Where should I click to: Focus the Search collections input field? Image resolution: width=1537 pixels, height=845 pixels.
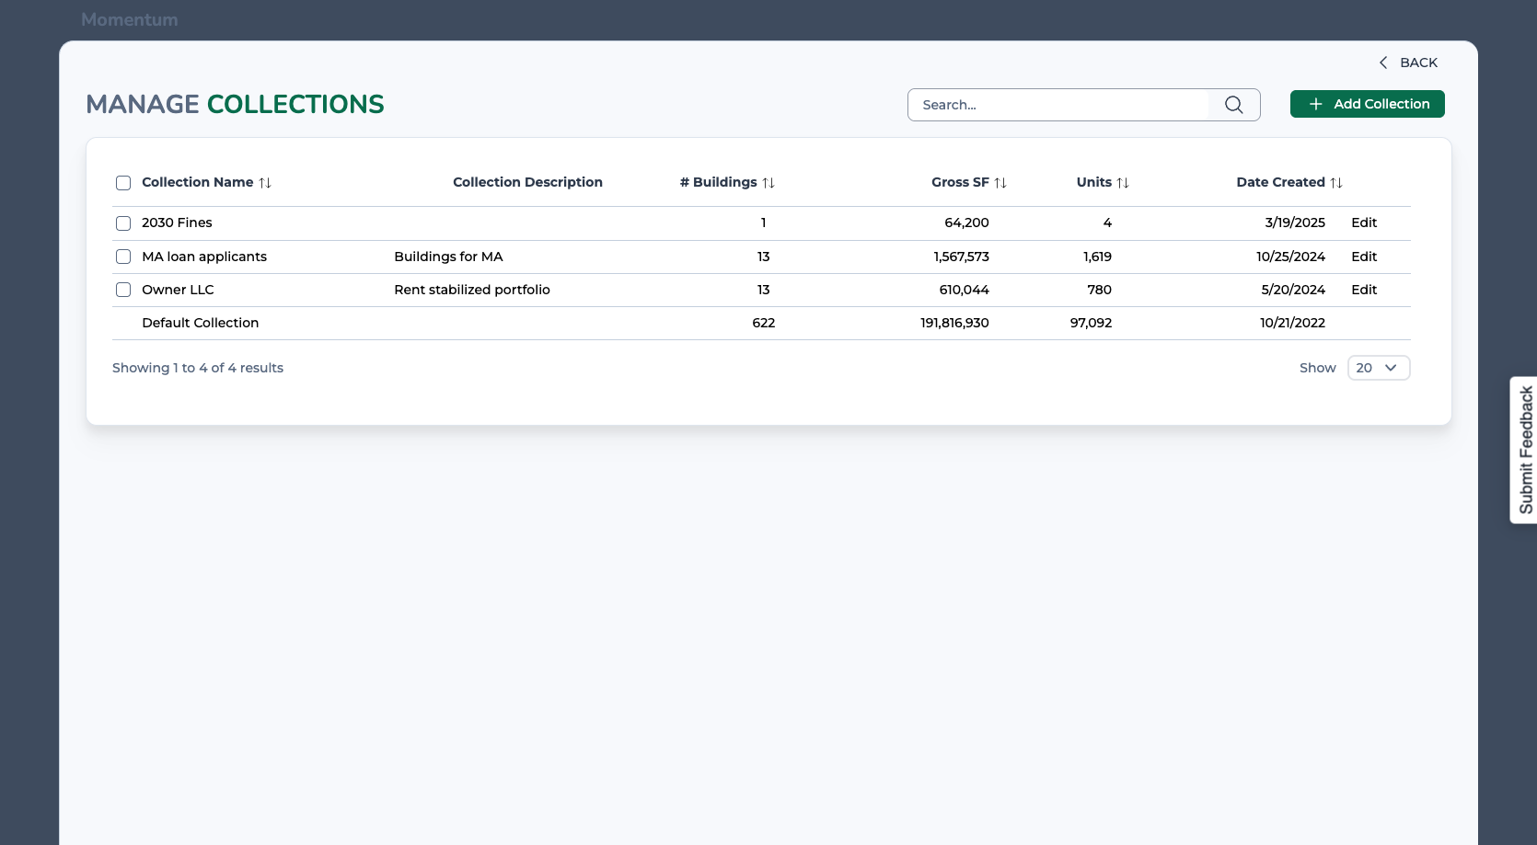(1058, 105)
